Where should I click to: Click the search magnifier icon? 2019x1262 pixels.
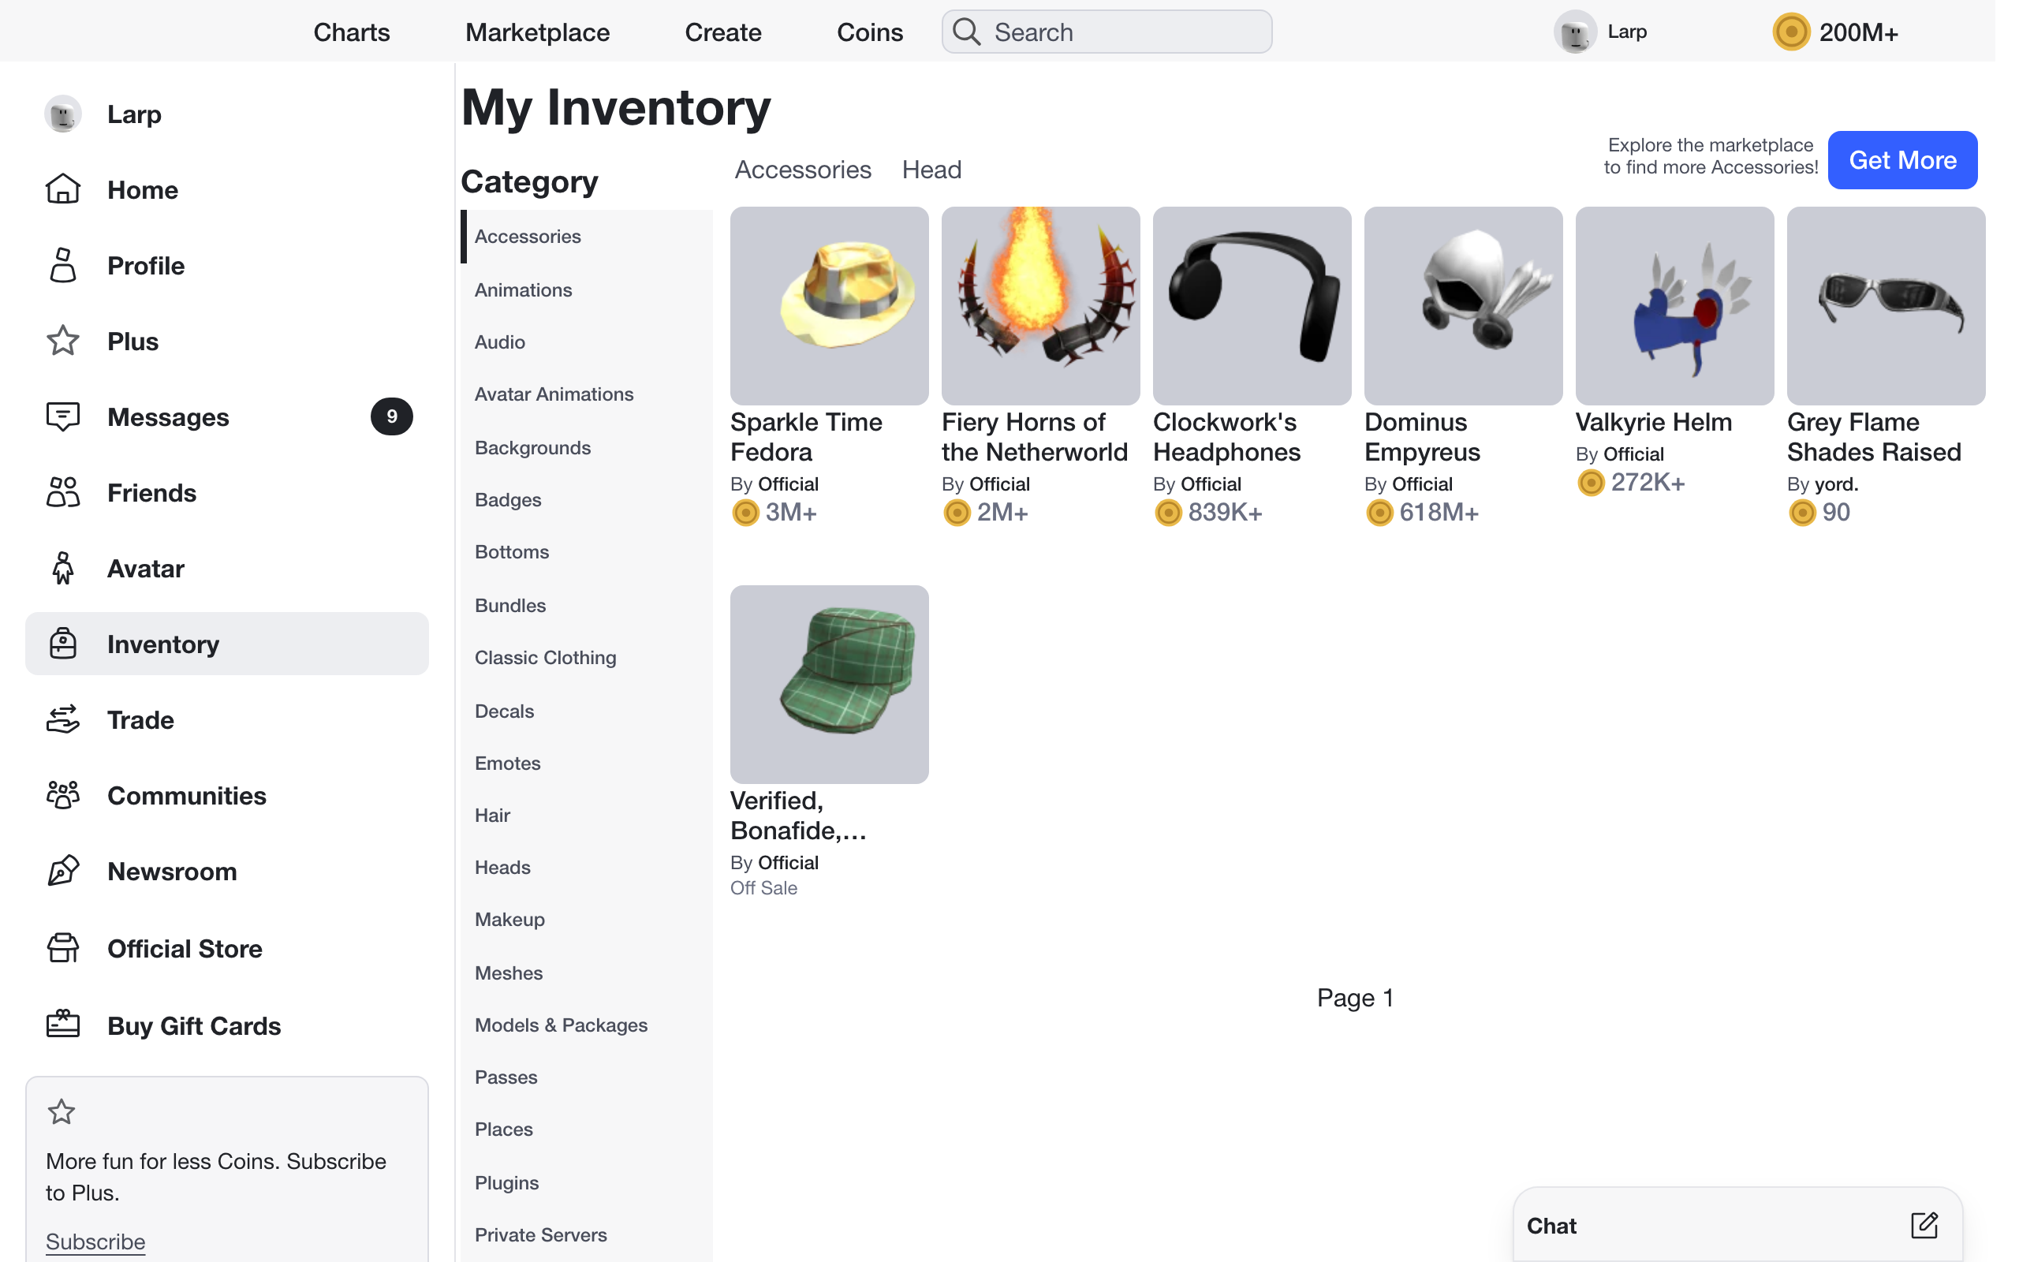(x=966, y=32)
